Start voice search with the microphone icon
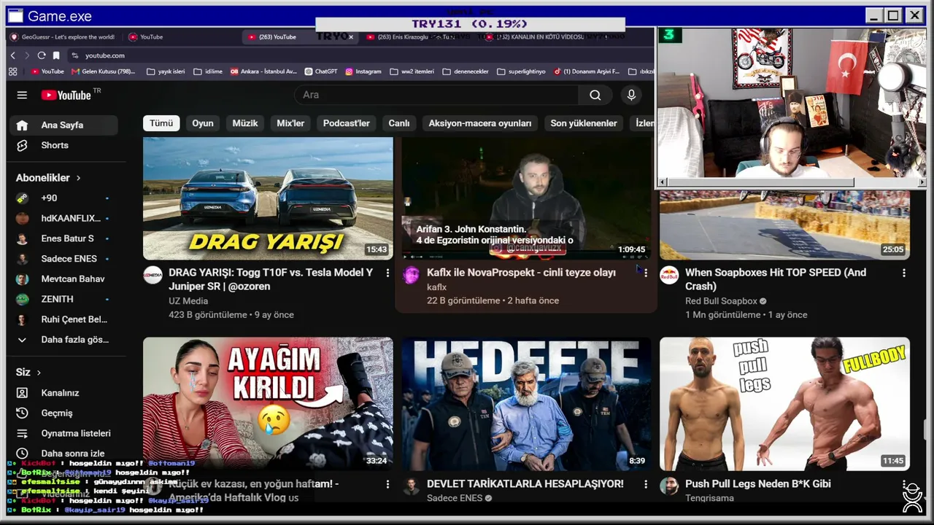 coord(632,95)
